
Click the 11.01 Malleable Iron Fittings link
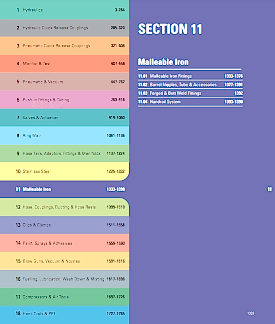(190, 76)
